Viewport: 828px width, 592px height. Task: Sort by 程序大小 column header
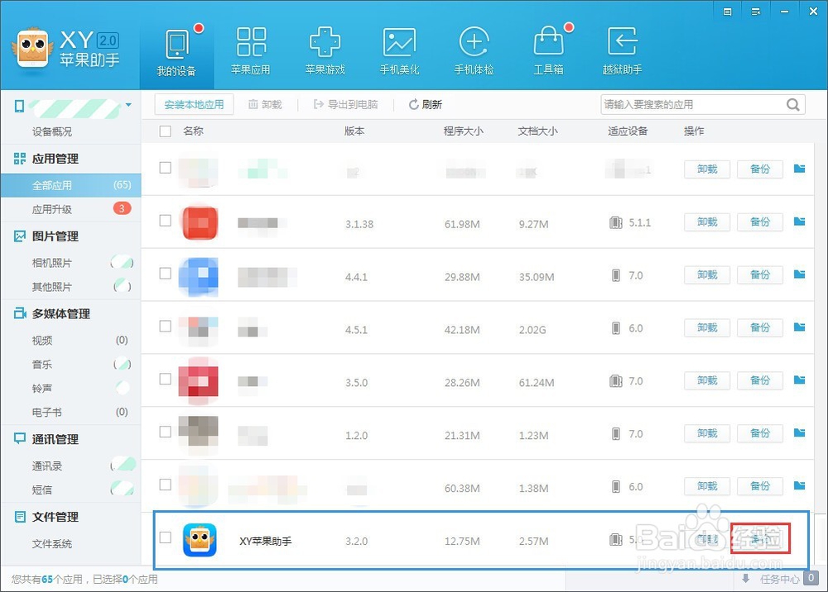coord(463,131)
